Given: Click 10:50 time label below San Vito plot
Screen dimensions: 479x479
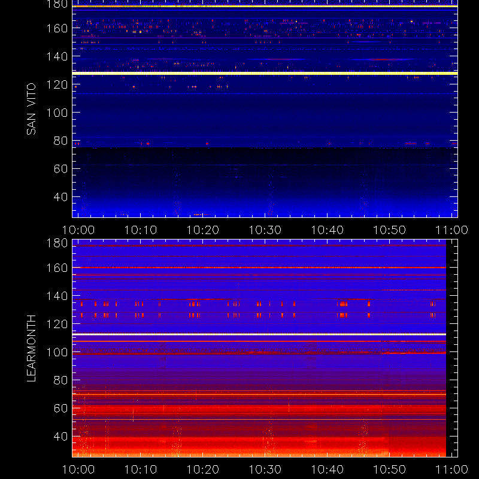Looking at the screenshot, I should pyautogui.click(x=390, y=230).
